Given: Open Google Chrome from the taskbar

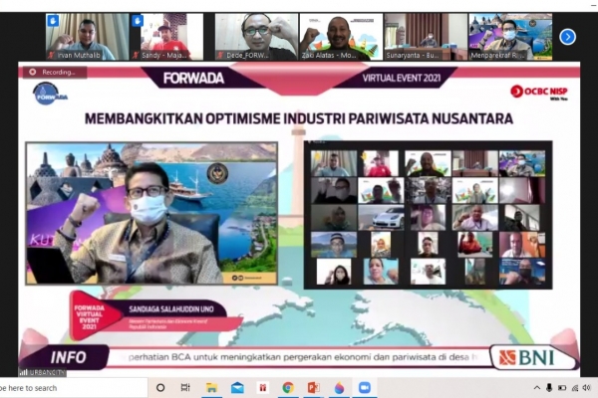Looking at the screenshot, I should tap(288, 388).
